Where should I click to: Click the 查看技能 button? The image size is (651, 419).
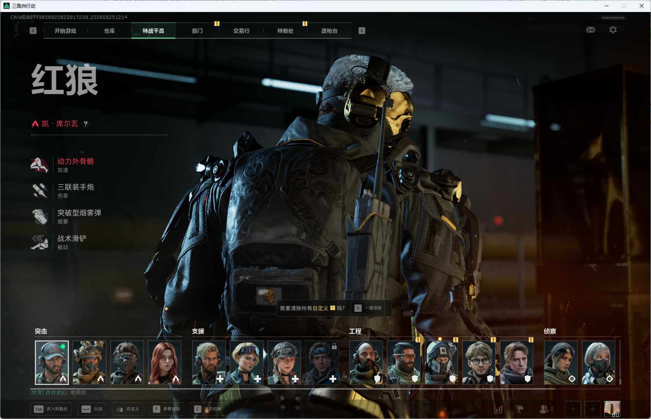(166, 409)
